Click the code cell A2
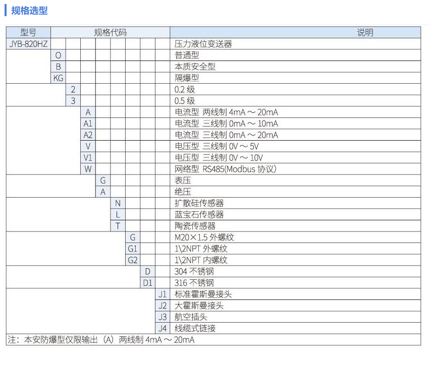The width and height of the screenshot is (429, 366). coord(88,135)
